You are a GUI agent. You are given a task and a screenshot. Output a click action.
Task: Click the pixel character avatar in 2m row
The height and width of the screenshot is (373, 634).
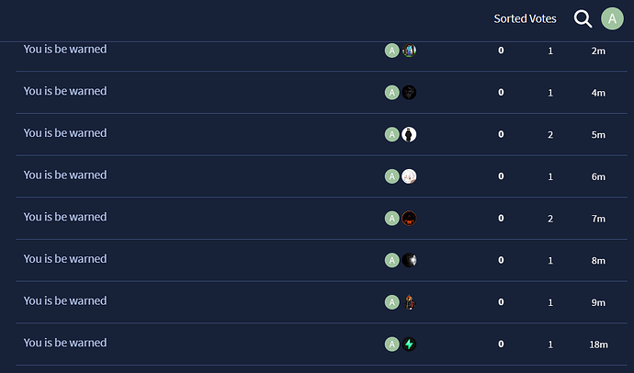[409, 51]
